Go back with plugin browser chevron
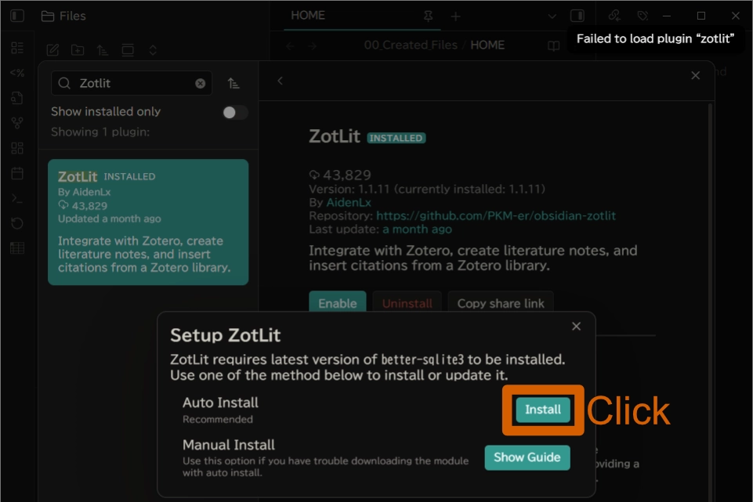The height and width of the screenshot is (502, 753). click(x=280, y=80)
